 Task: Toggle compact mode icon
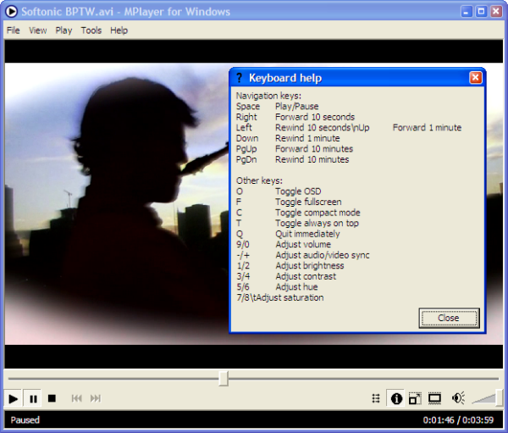point(415,398)
